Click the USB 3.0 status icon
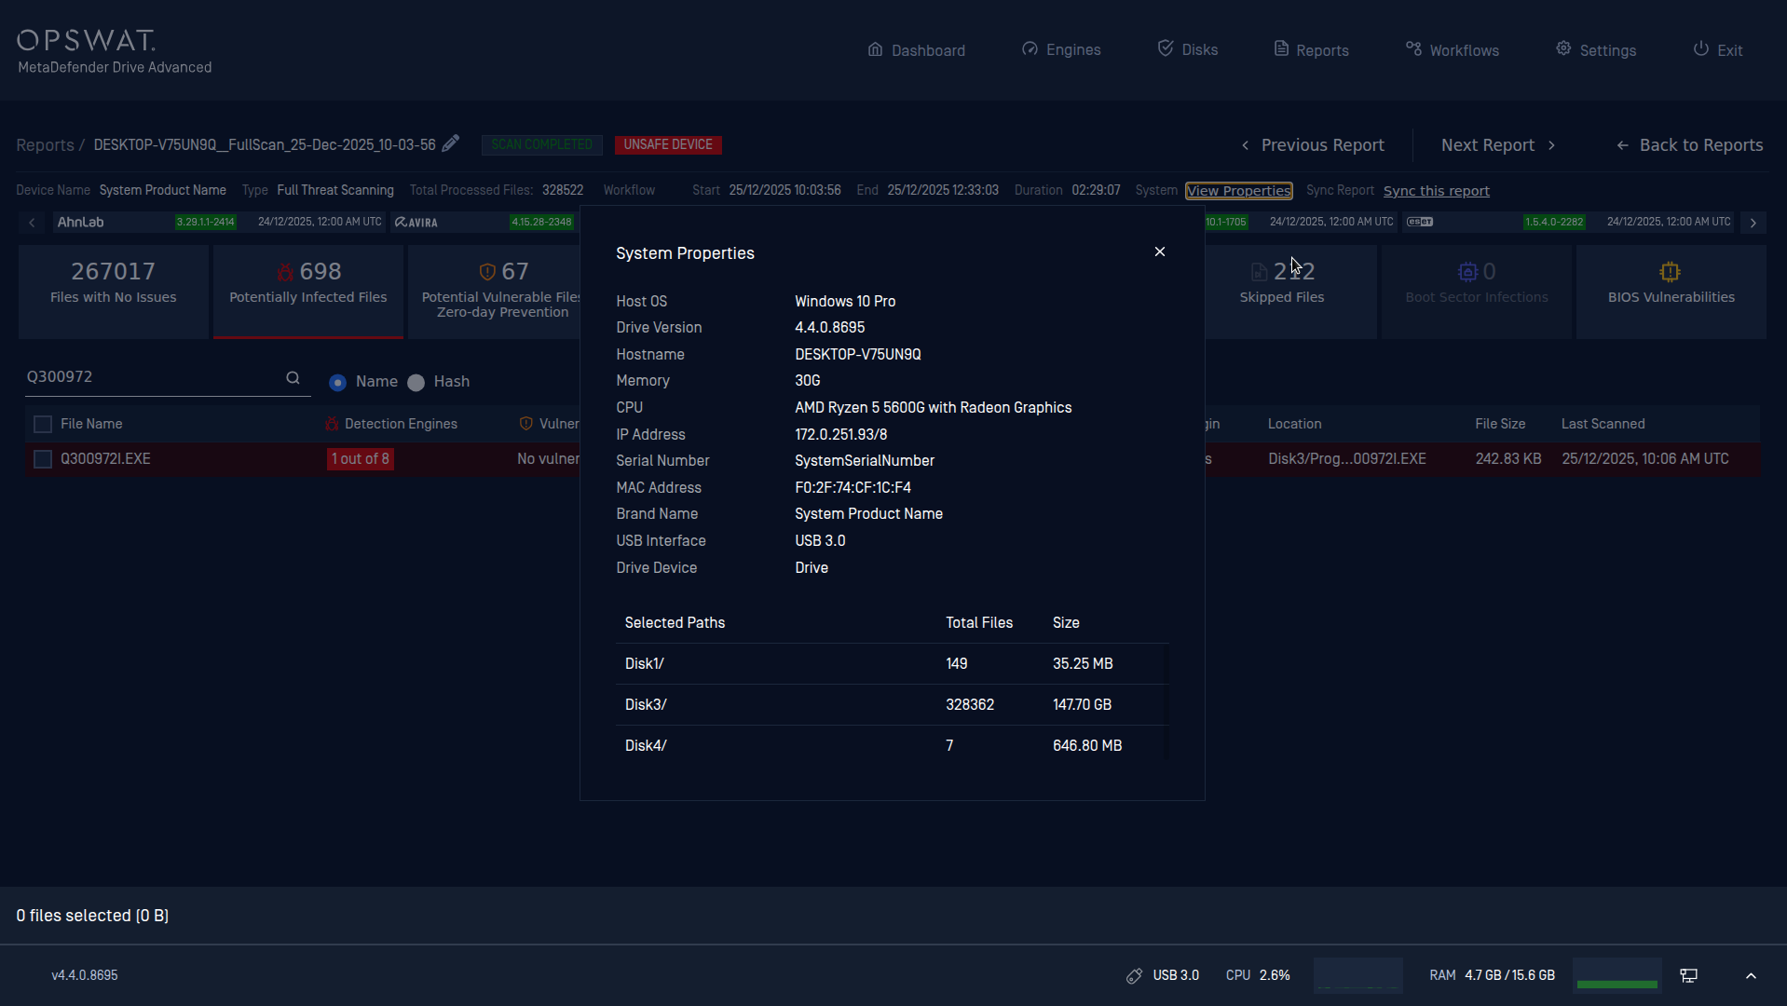This screenshot has width=1787, height=1006. pos(1134,975)
